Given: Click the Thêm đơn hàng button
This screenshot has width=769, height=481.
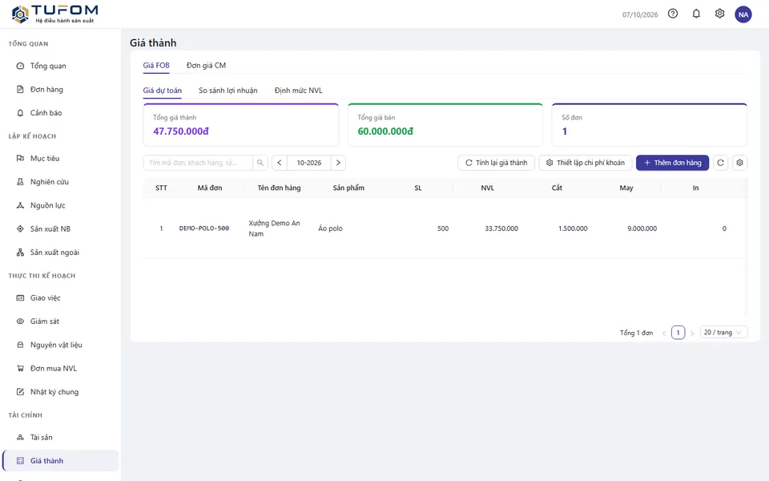Looking at the screenshot, I should coord(672,163).
